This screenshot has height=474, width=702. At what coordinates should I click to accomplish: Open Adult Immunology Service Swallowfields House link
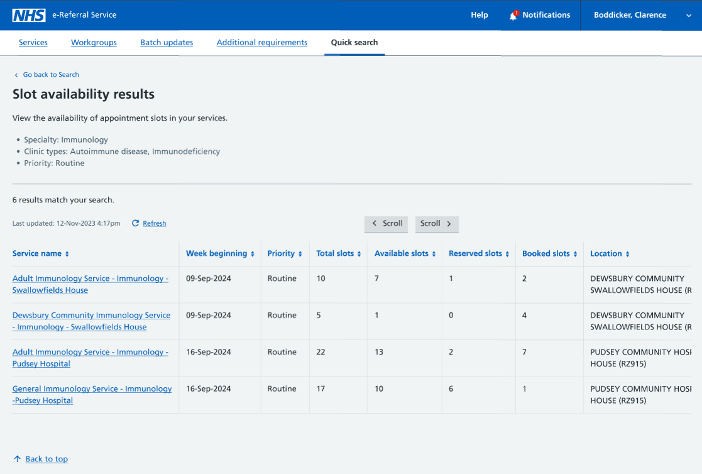(90, 284)
